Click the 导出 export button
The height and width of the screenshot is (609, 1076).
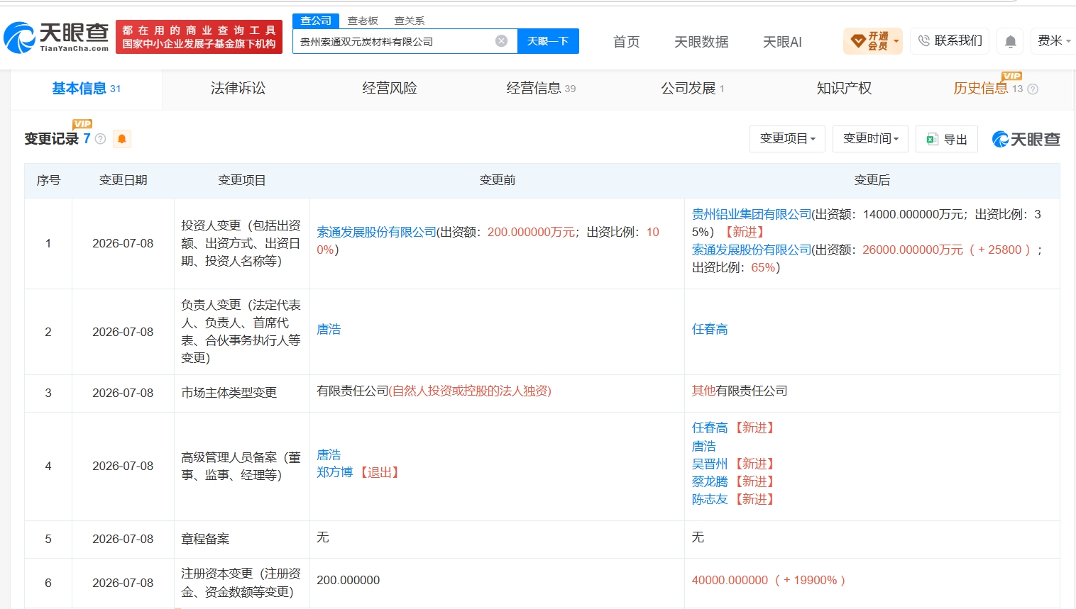pyautogui.click(x=947, y=139)
